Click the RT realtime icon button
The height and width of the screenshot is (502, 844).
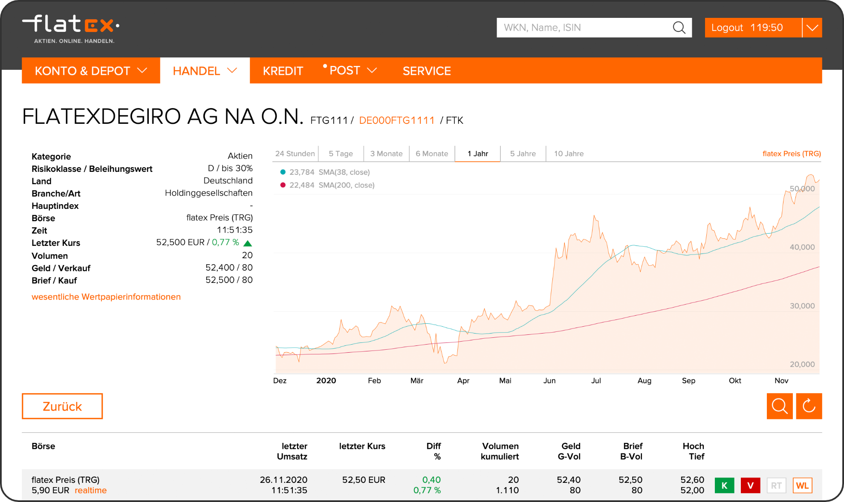click(x=776, y=485)
